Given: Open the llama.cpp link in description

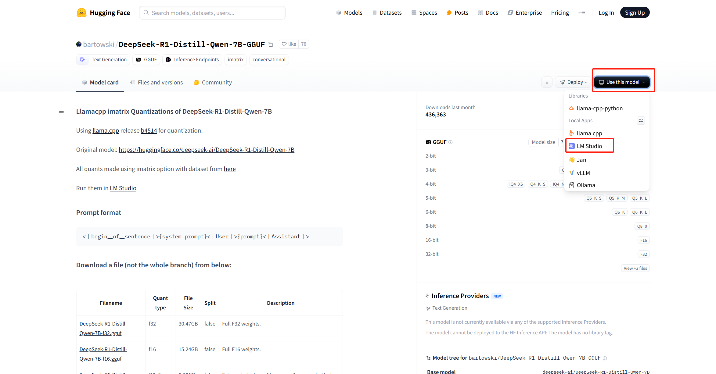Looking at the screenshot, I should pyautogui.click(x=106, y=130).
